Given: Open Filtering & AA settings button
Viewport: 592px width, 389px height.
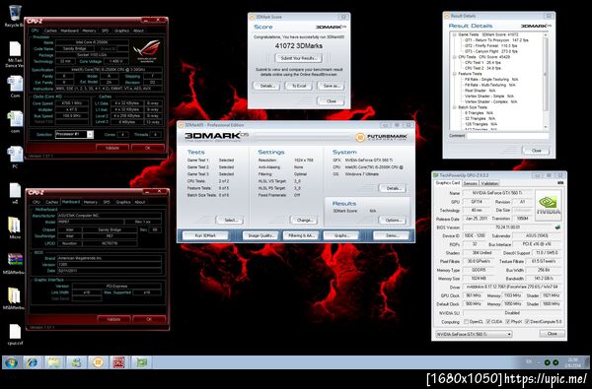Looking at the screenshot, I should (301, 235).
